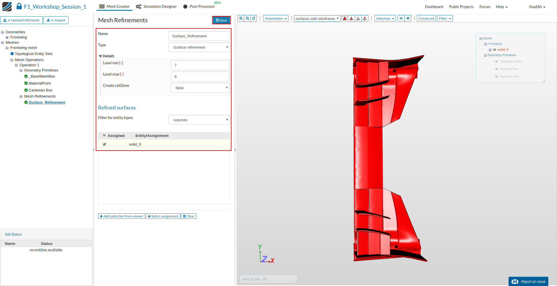This screenshot has width=557, height=286.
Task: Activate the volume selection mode icon
Action: [x=345, y=19]
